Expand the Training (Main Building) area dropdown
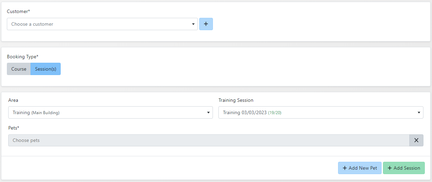432x182 pixels. coord(106,112)
